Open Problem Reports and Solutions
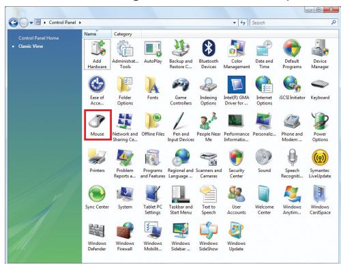This screenshot has width=341, height=264. coord(125,164)
